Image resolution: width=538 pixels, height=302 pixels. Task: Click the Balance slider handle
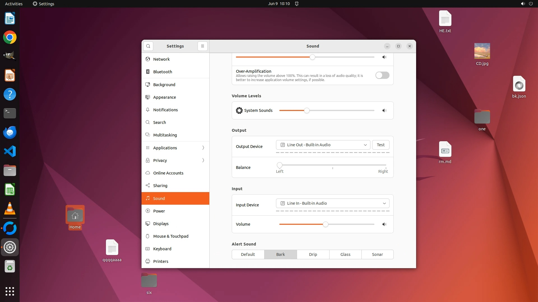click(x=279, y=165)
